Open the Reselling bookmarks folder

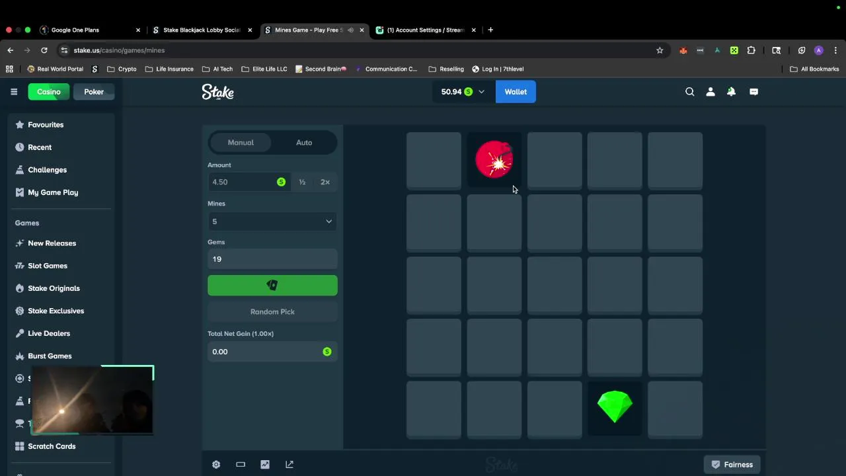(x=446, y=69)
